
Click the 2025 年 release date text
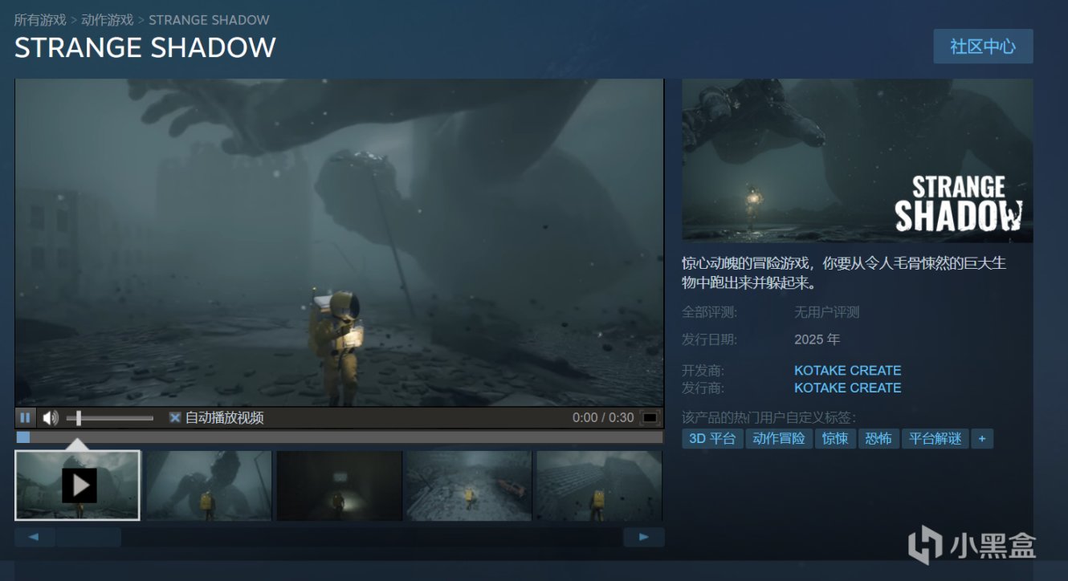tap(817, 339)
